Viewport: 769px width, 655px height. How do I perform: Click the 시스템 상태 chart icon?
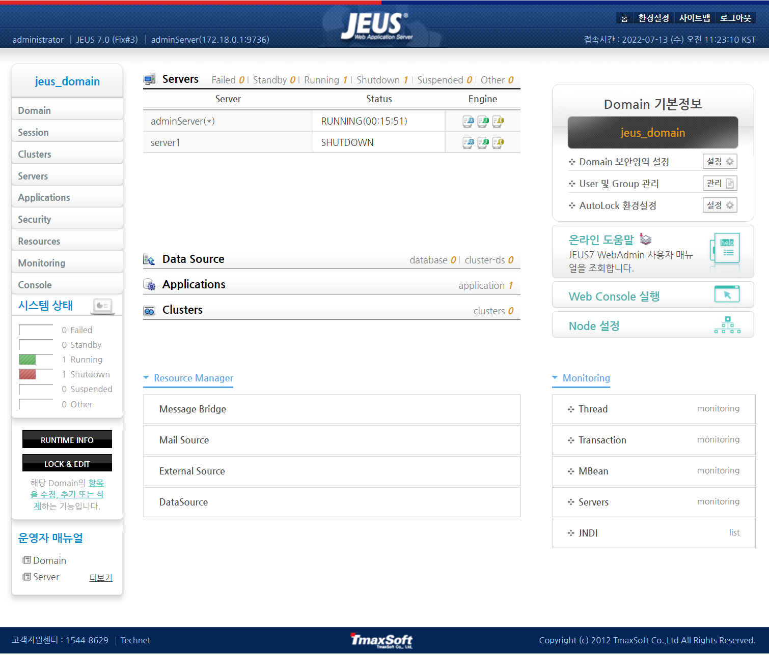point(102,306)
